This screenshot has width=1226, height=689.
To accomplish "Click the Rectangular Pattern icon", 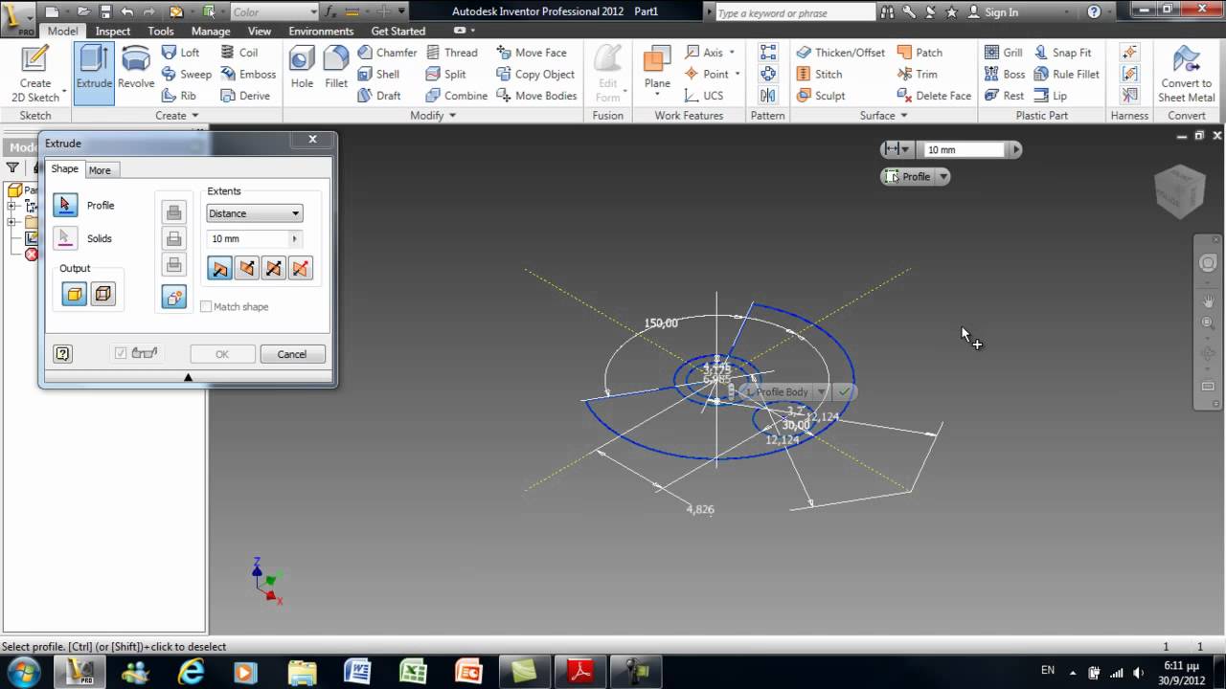I will pyautogui.click(x=768, y=53).
